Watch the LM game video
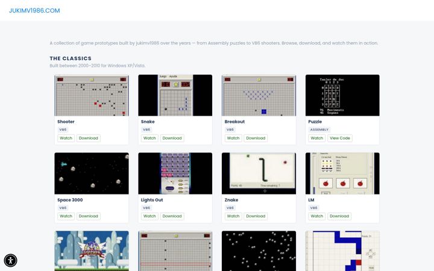The height and width of the screenshot is (271, 434). point(316,216)
